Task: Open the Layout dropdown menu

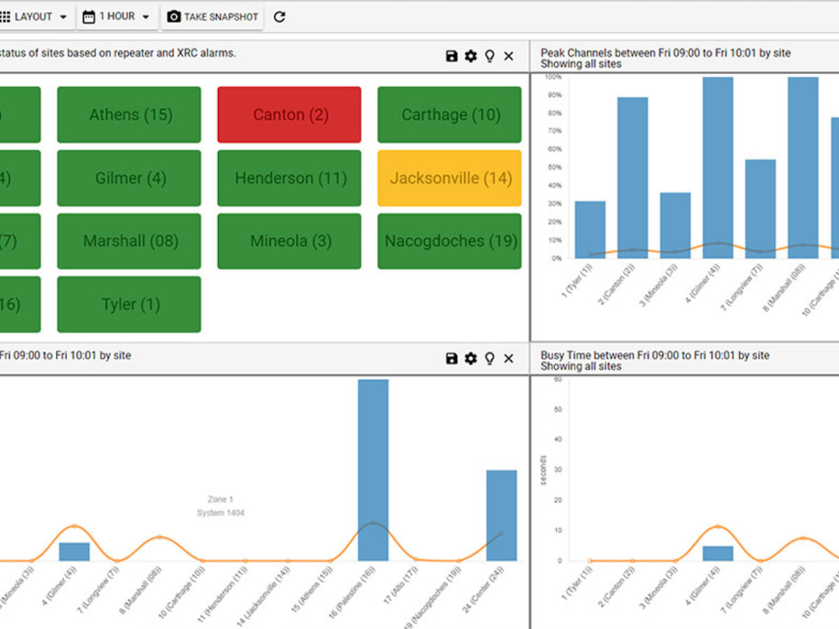Action: point(35,17)
